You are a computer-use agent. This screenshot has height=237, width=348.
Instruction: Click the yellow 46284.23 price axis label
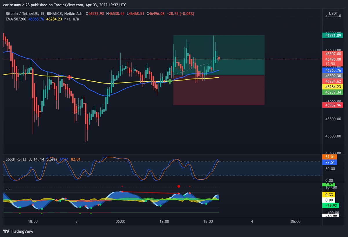click(x=332, y=87)
